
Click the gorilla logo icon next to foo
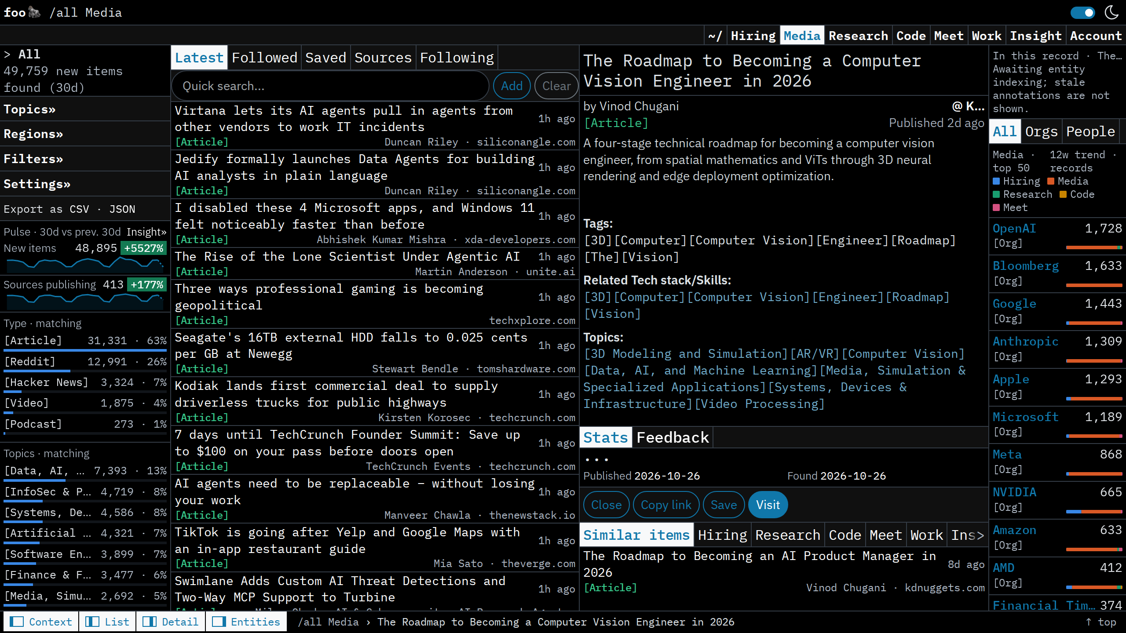tap(34, 12)
